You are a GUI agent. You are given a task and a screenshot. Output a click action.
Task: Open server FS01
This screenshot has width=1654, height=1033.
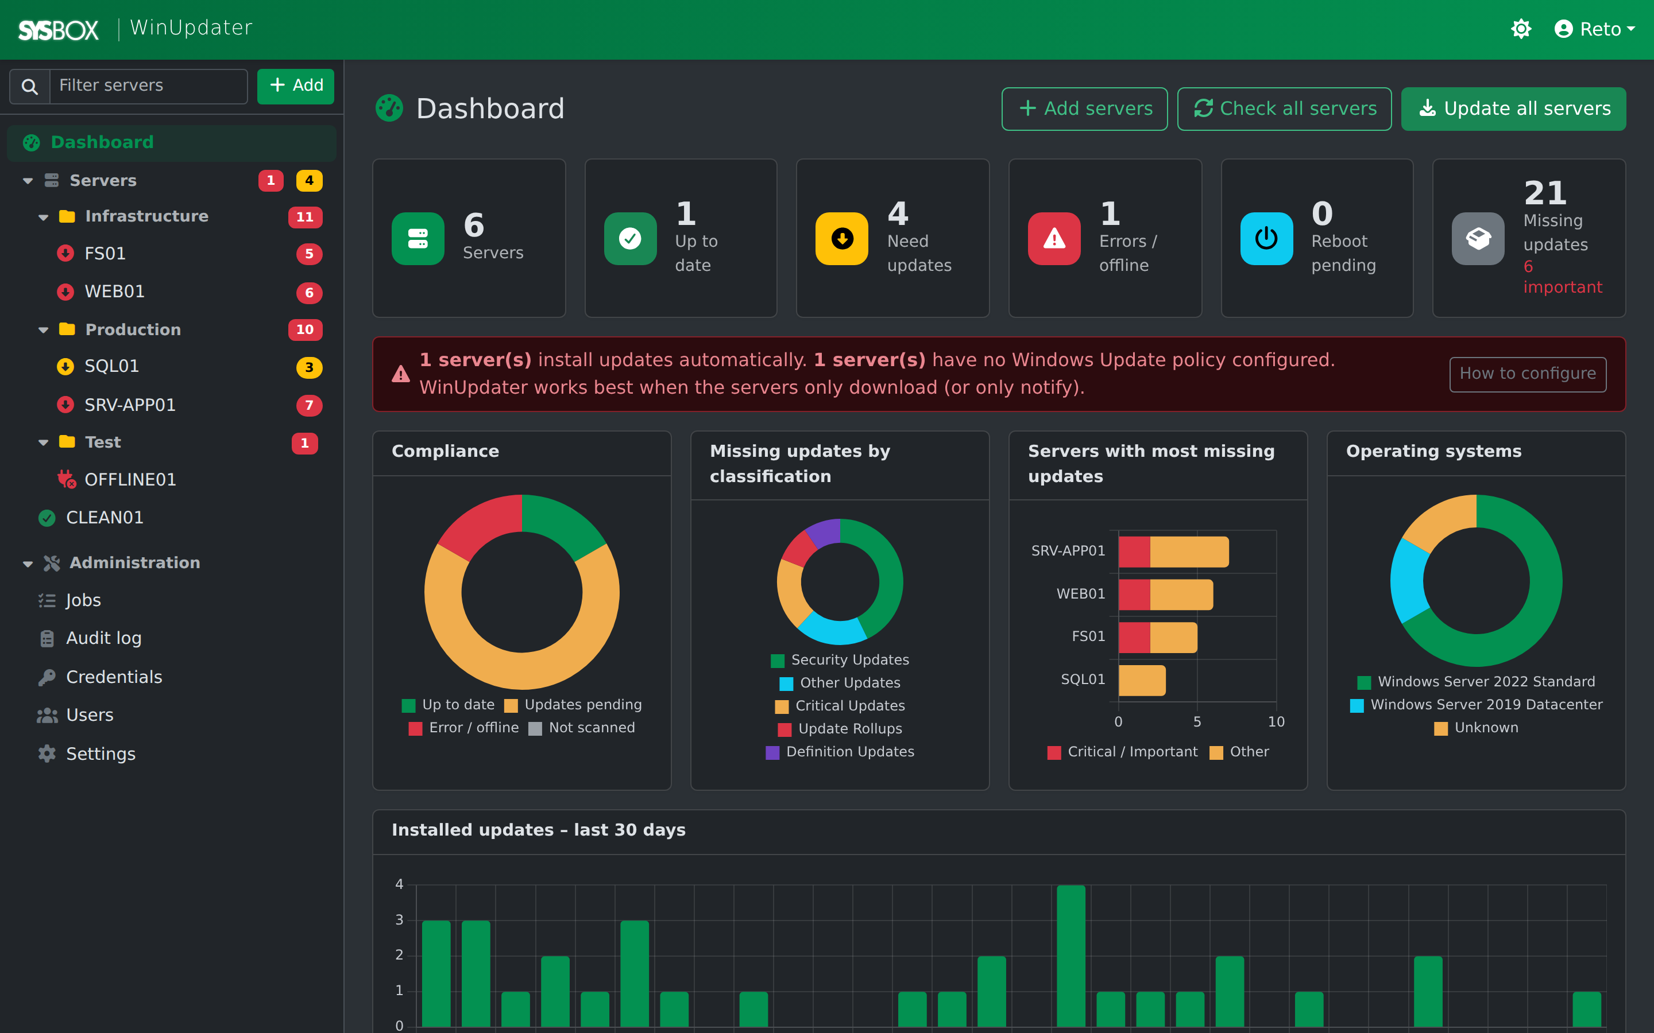click(x=105, y=254)
